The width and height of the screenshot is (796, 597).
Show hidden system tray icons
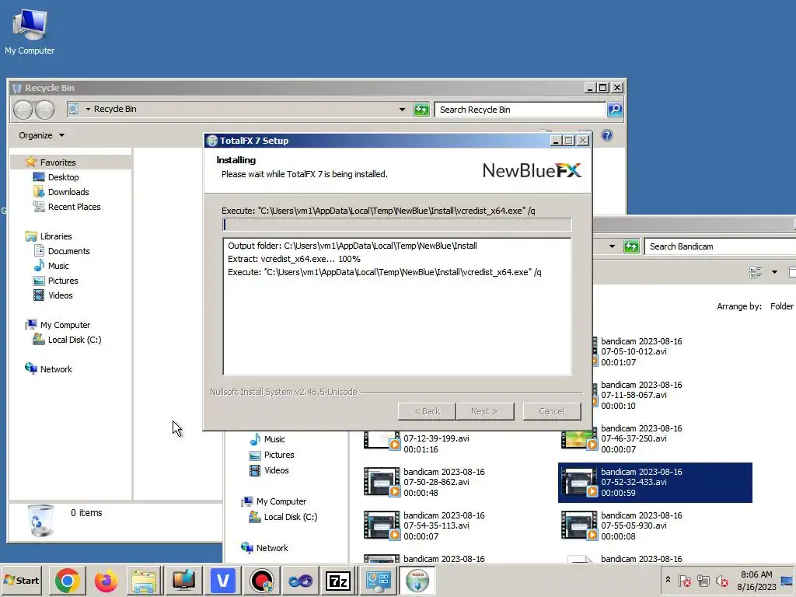pos(668,580)
